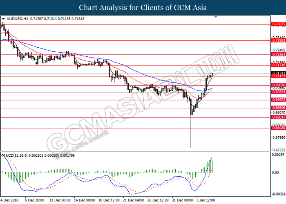Click the 31 Dec 00:00 time label
This screenshot has width=286, height=204.
point(182,200)
